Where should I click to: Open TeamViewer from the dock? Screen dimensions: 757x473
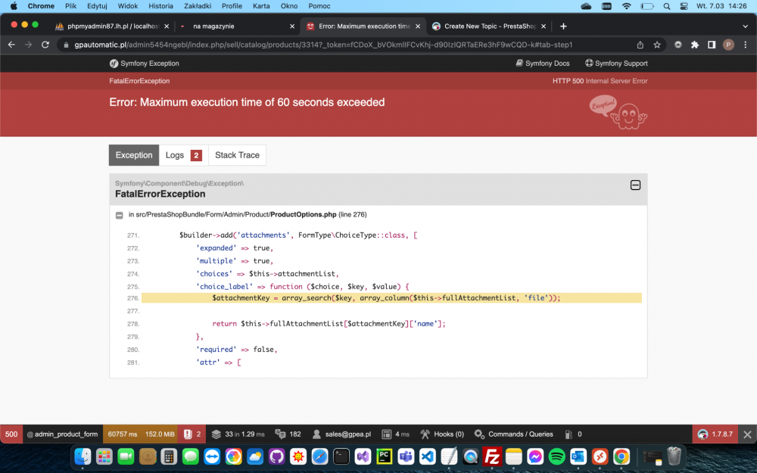(x=212, y=456)
